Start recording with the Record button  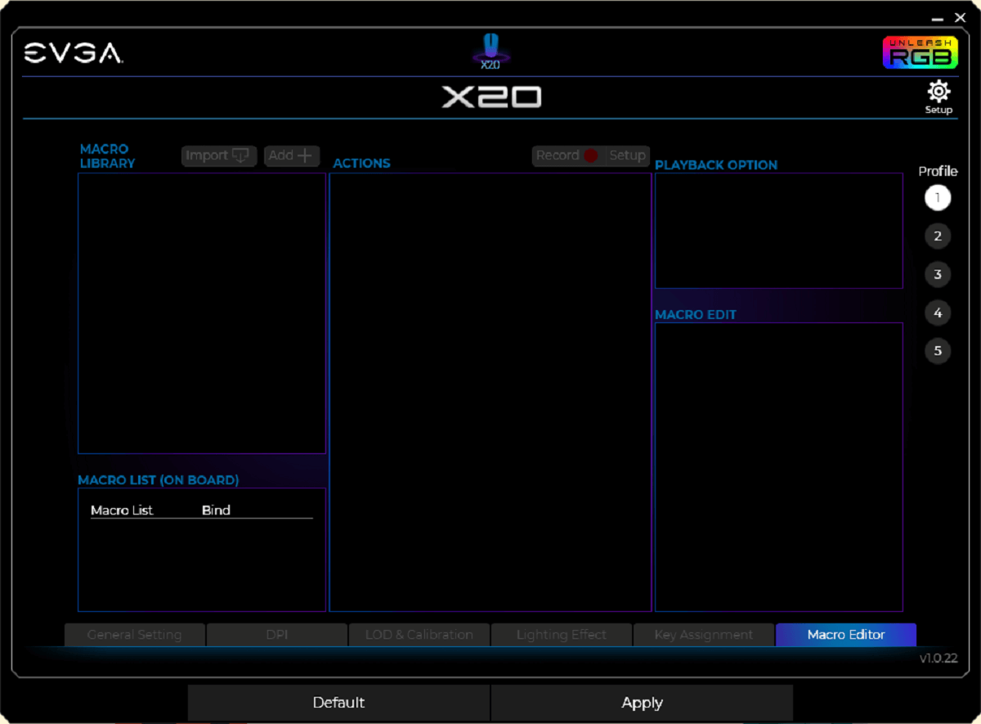567,155
